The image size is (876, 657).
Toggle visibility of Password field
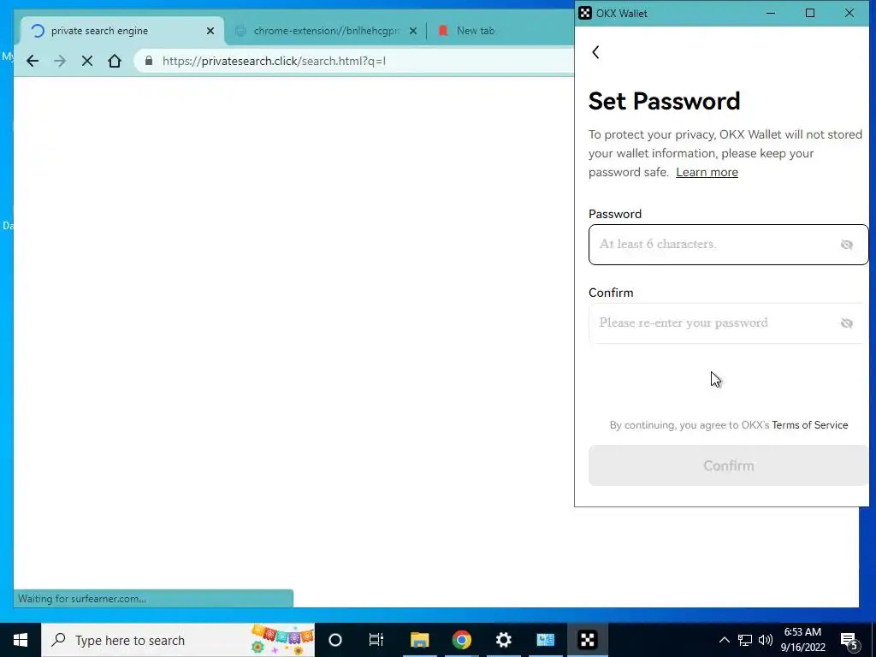846,245
